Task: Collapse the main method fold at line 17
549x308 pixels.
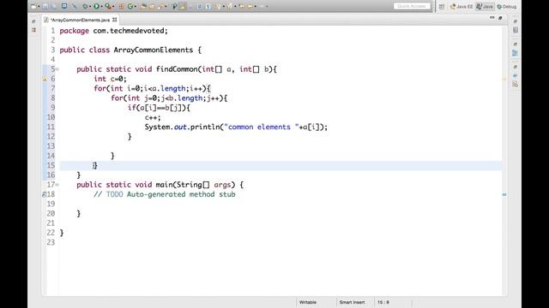Action: click(57, 185)
